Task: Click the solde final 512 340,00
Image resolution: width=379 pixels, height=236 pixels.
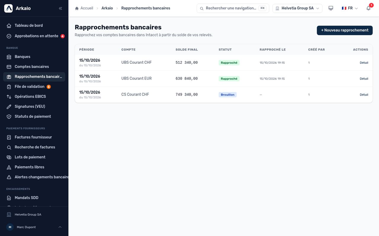Action: point(187,63)
